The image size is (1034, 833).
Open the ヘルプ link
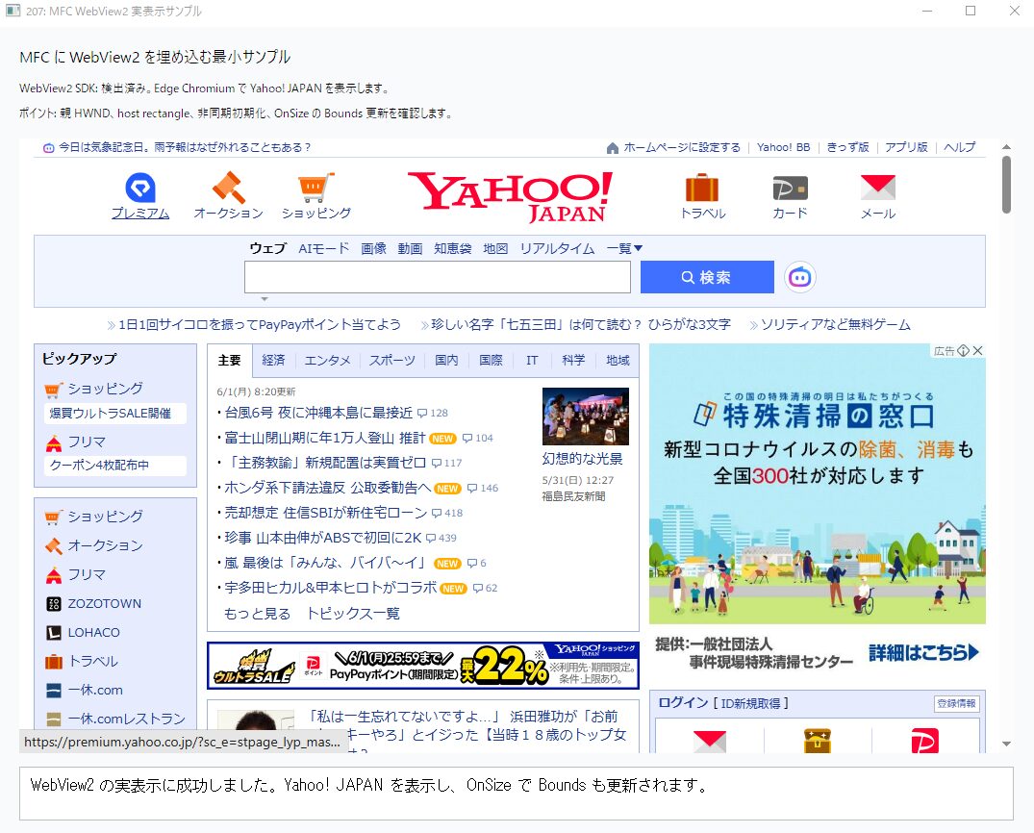[960, 148]
